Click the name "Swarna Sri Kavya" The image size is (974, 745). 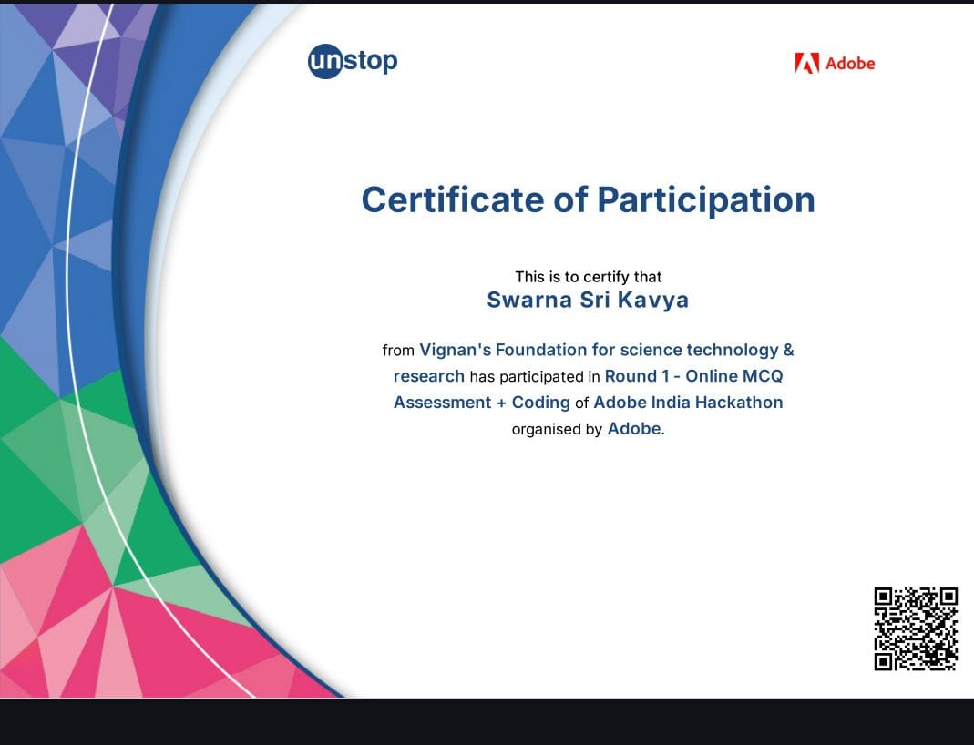coord(588,300)
